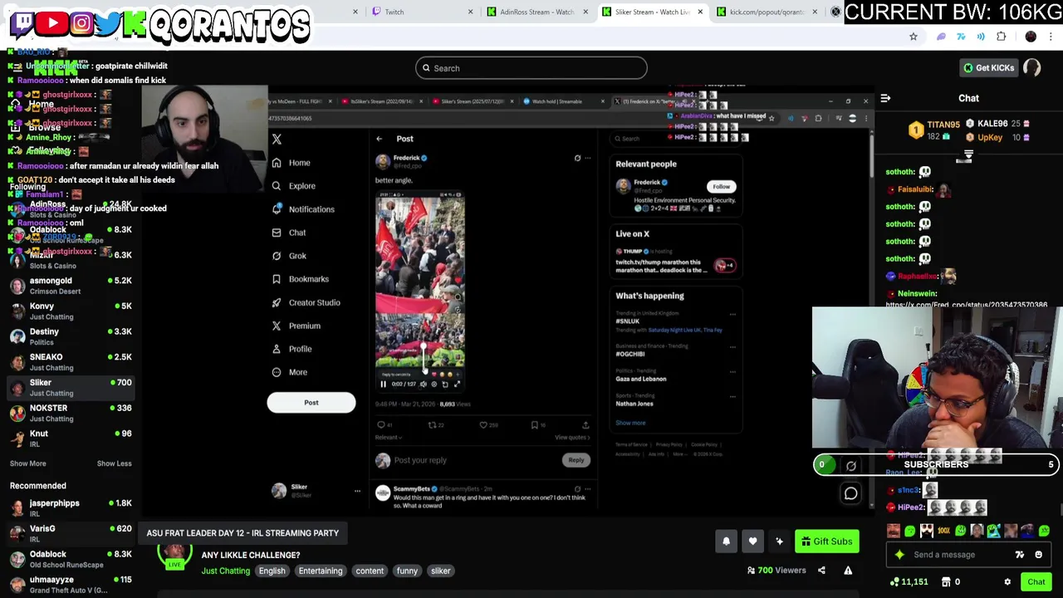This screenshot has height=598, width=1063.
Task: Expand Show more under What's happening
Action: click(630, 423)
